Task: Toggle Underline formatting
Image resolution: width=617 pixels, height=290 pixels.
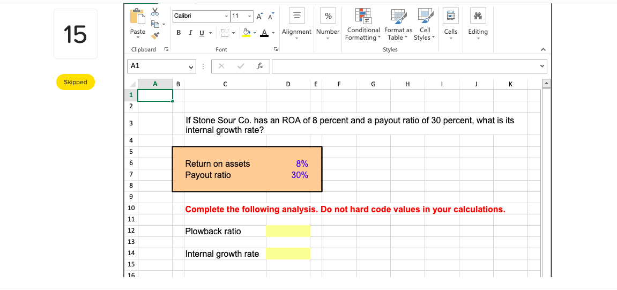Action: 202,32
